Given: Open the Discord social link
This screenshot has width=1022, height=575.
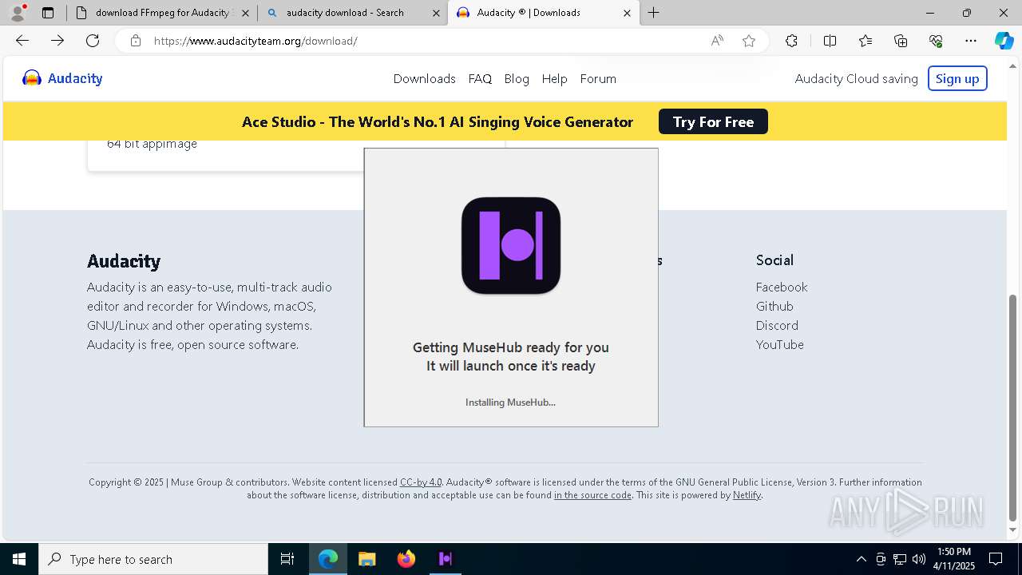Looking at the screenshot, I should pyautogui.click(x=777, y=325).
